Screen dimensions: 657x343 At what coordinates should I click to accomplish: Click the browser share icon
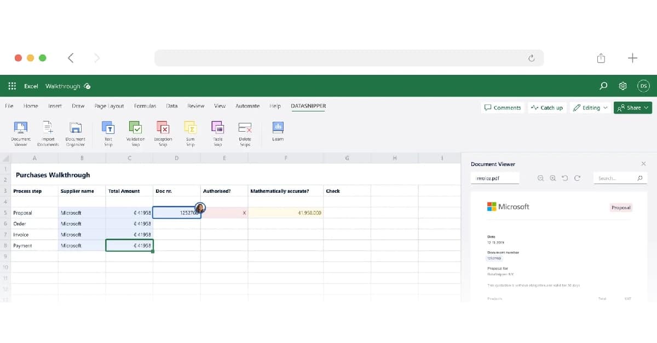601,58
